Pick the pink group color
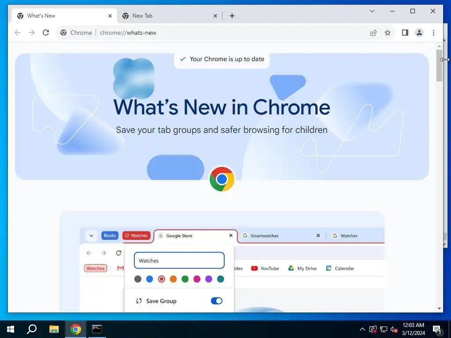Viewport: 451px width, 338px height. [x=197, y=279]
